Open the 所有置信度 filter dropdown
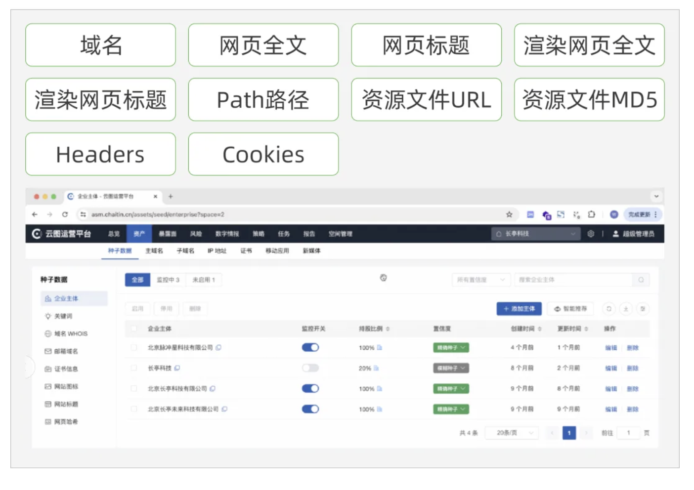This screenshot has width=694, height=490. (480, 280)
